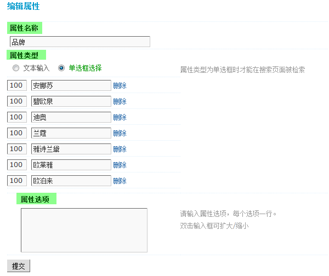This screenshot has width=329, height=276.
Task: Click the sort order field beside 雅诗兰黛
Action: point(17,149)
